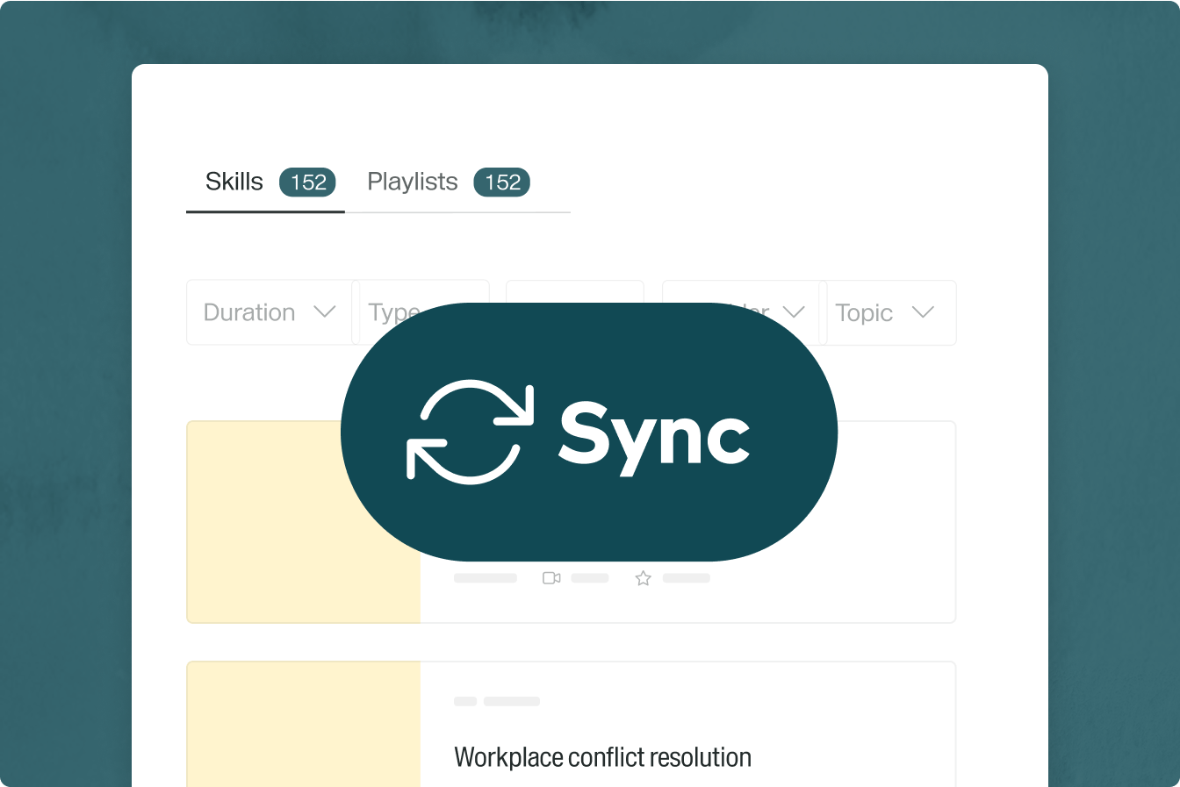Expand the Topic dropdown filter
Image resolution: width=1180 pixels, height=787 pixels.
pyautogui.click(x=887, y=312)
